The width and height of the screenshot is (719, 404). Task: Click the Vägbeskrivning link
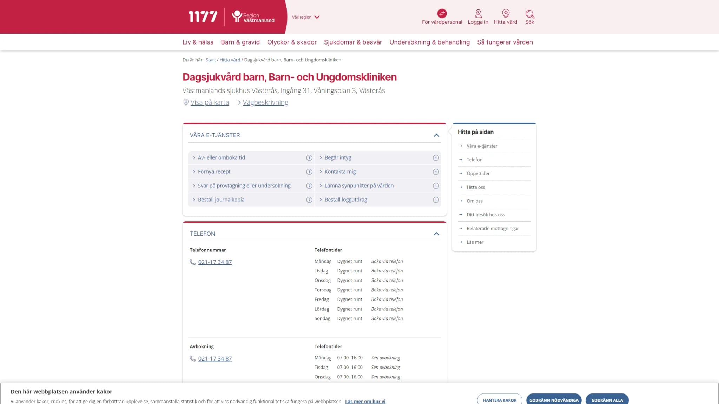(265, 102)
